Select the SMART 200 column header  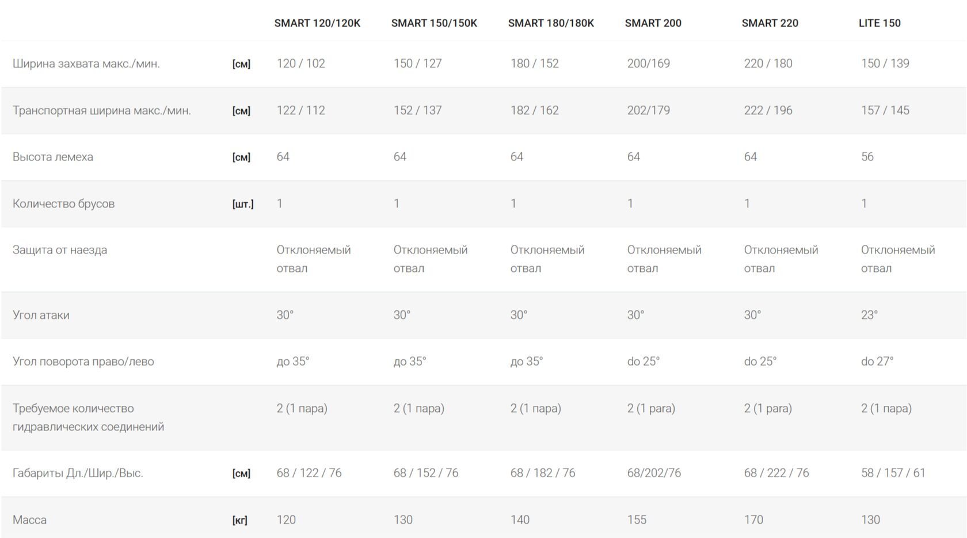[653, 23]
